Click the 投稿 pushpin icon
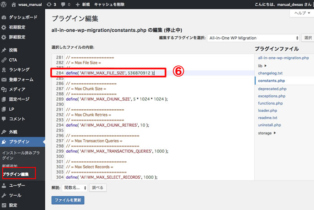Viewport: 314px width, 210px height. pyautogui.click(x=4, y=50)
